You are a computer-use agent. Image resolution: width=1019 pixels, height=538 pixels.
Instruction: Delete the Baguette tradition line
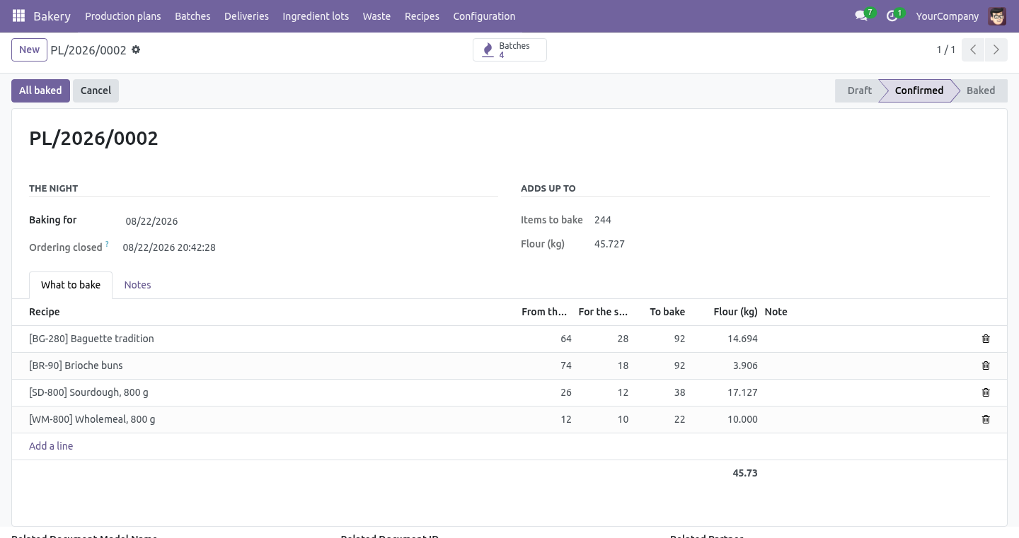986,339
